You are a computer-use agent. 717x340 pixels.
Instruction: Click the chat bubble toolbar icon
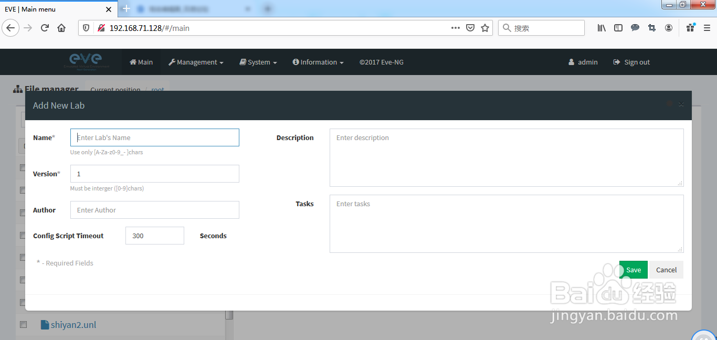coord(635,28)
